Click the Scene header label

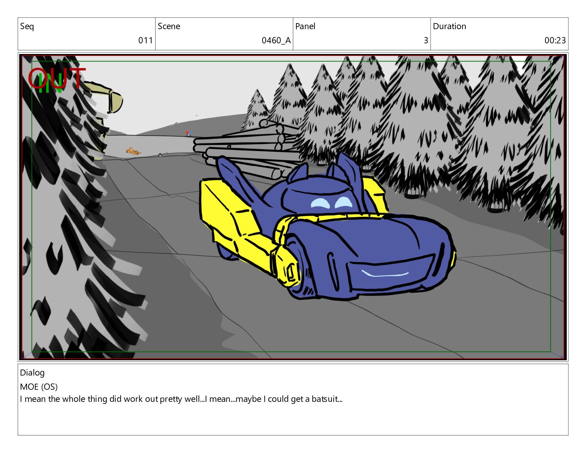pyautogui.click(x=169, y=26)
